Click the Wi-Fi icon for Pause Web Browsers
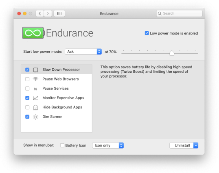This screenshot has height=173, width=219. [x=35, y=79]
